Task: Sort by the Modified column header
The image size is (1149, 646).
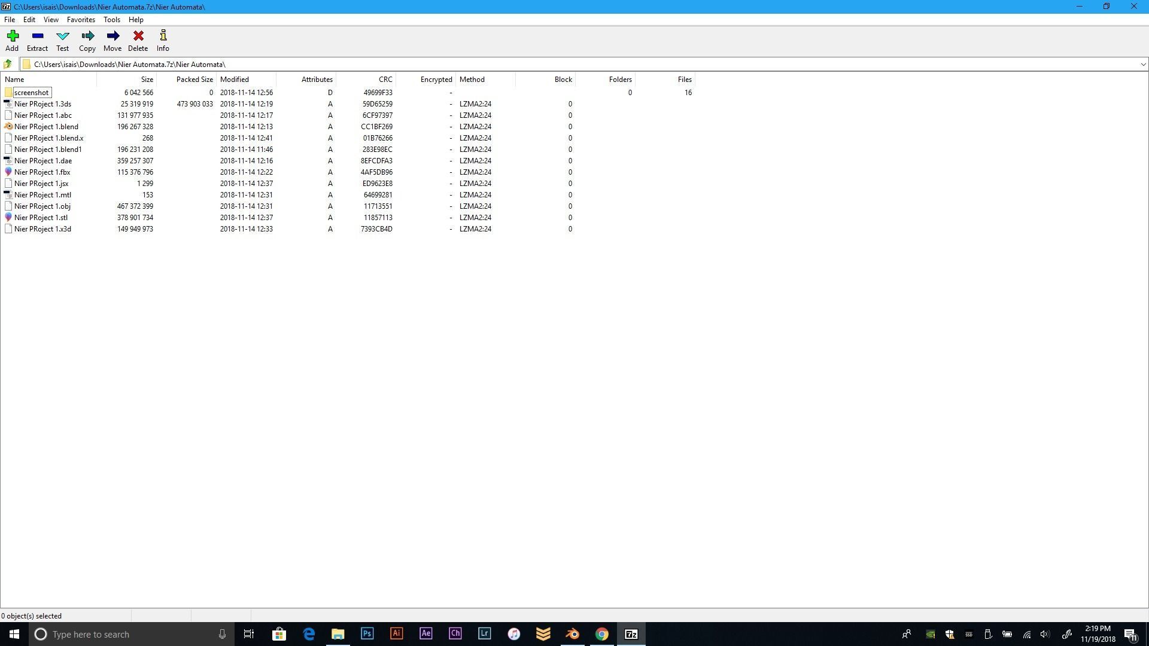Action: [235, 80]
